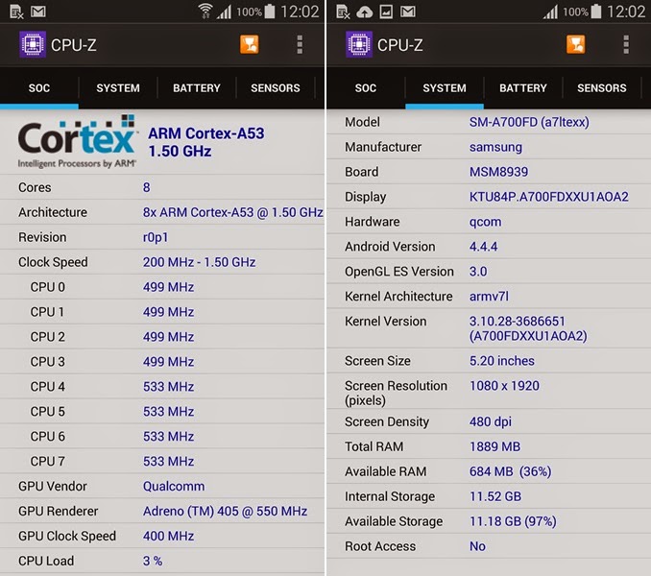Screen dimensions: 651x576
Task: Tap Display value 'KTU84P.A700FDXXU1AOA2'
Action: coord(549,197)
